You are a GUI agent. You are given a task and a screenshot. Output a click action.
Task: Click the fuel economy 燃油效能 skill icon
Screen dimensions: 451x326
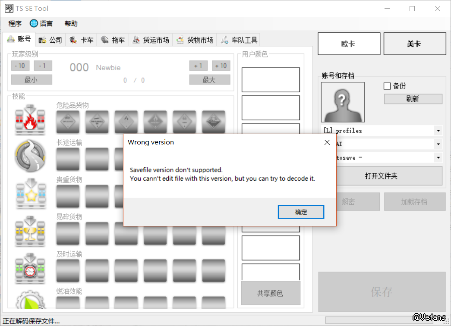30,300
